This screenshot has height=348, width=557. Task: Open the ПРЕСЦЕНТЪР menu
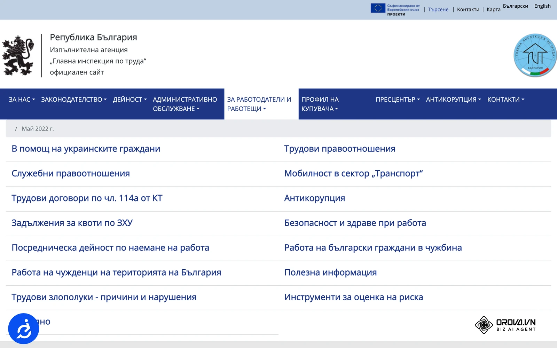[398, 100]
